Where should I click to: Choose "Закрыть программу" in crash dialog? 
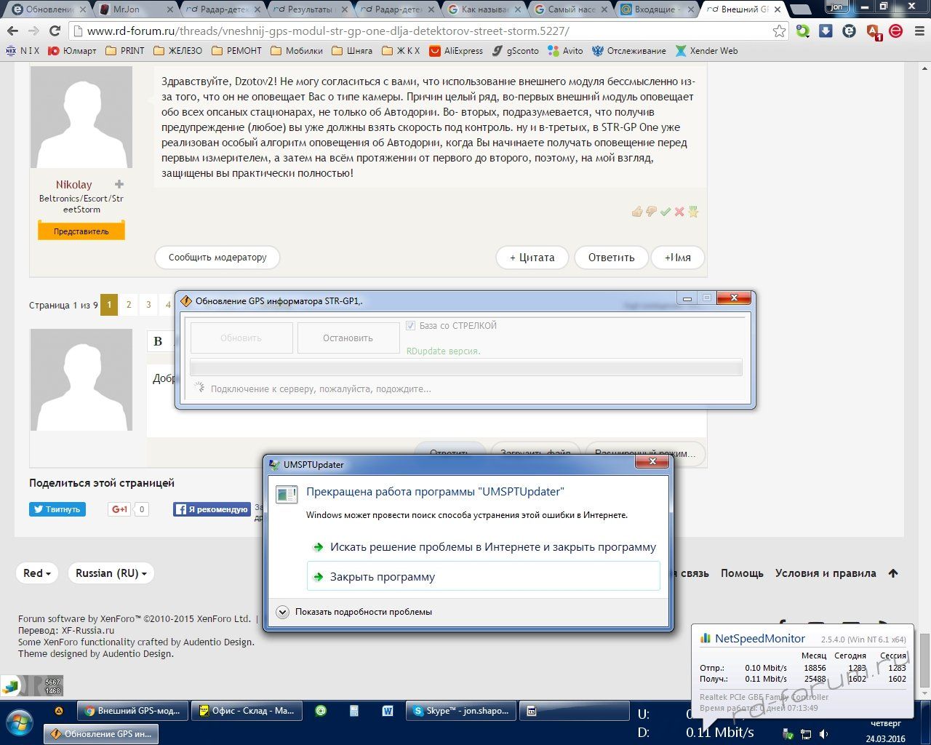[383, 577]
